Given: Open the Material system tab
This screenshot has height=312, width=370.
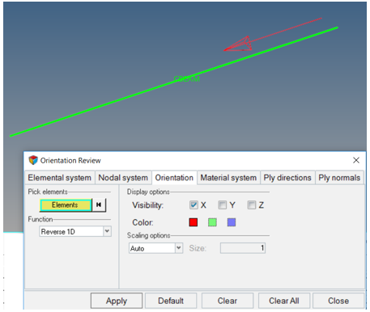Looking at the screenshot, I should point(228,178).
